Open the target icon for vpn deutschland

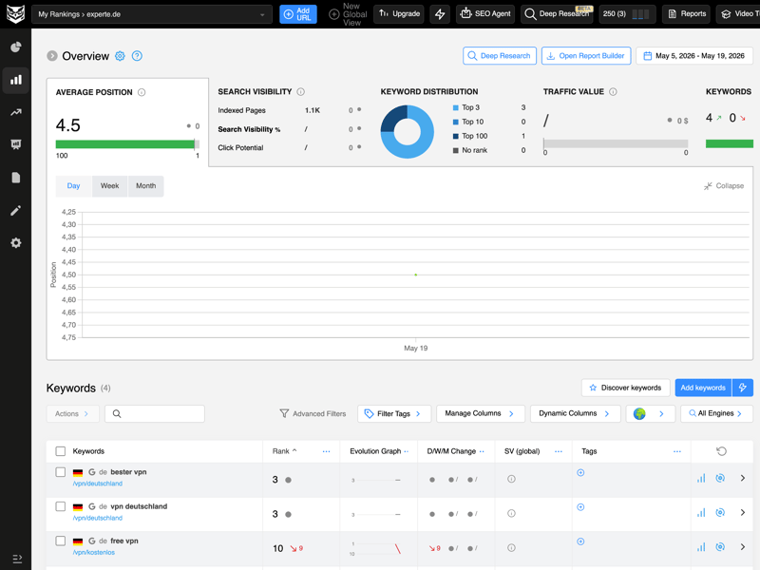point(720,512)
